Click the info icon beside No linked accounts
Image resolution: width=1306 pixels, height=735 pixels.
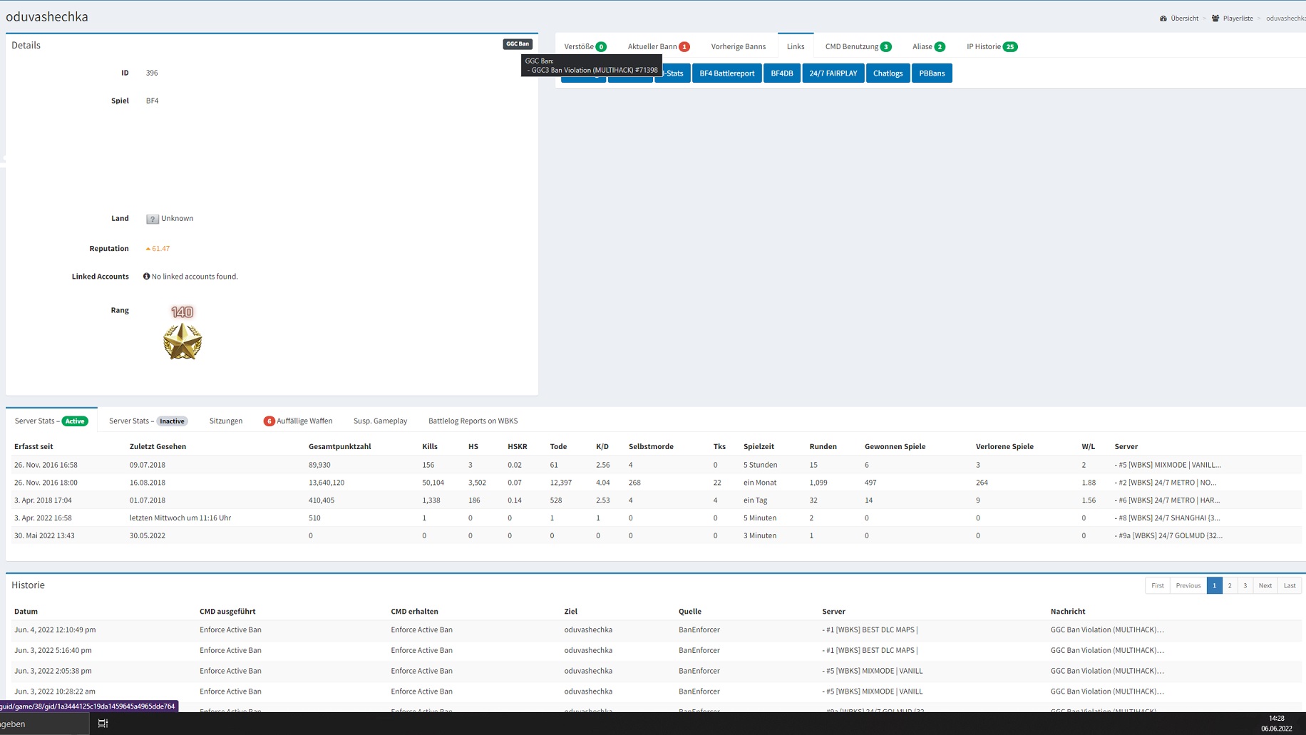pos(146,277)
